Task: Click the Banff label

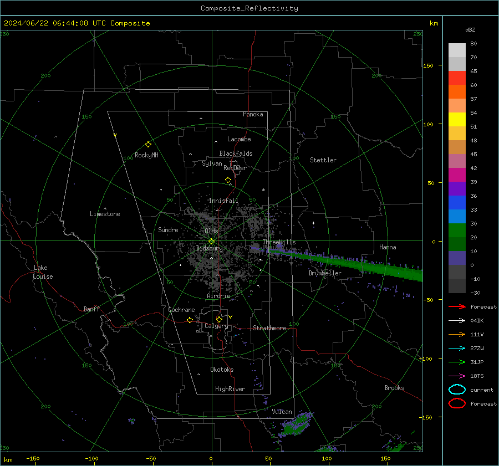Action: pos(91,309)
